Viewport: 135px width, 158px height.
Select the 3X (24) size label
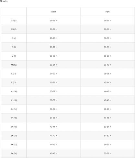click(14, 153)
